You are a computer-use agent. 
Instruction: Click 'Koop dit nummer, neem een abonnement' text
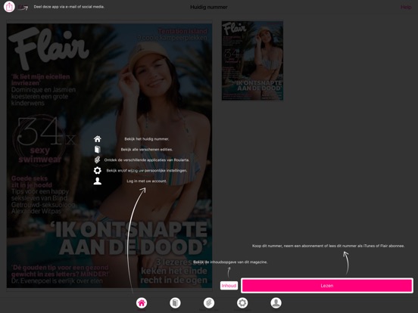328,246
